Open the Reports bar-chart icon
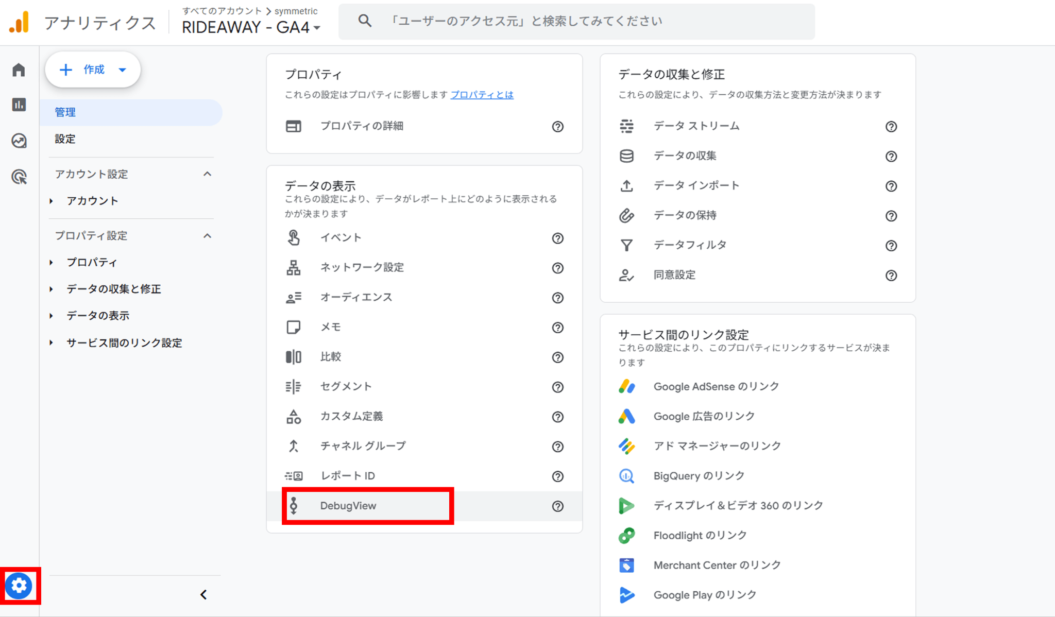This screenshot has width=1055, height=617. tap(19, 105)
